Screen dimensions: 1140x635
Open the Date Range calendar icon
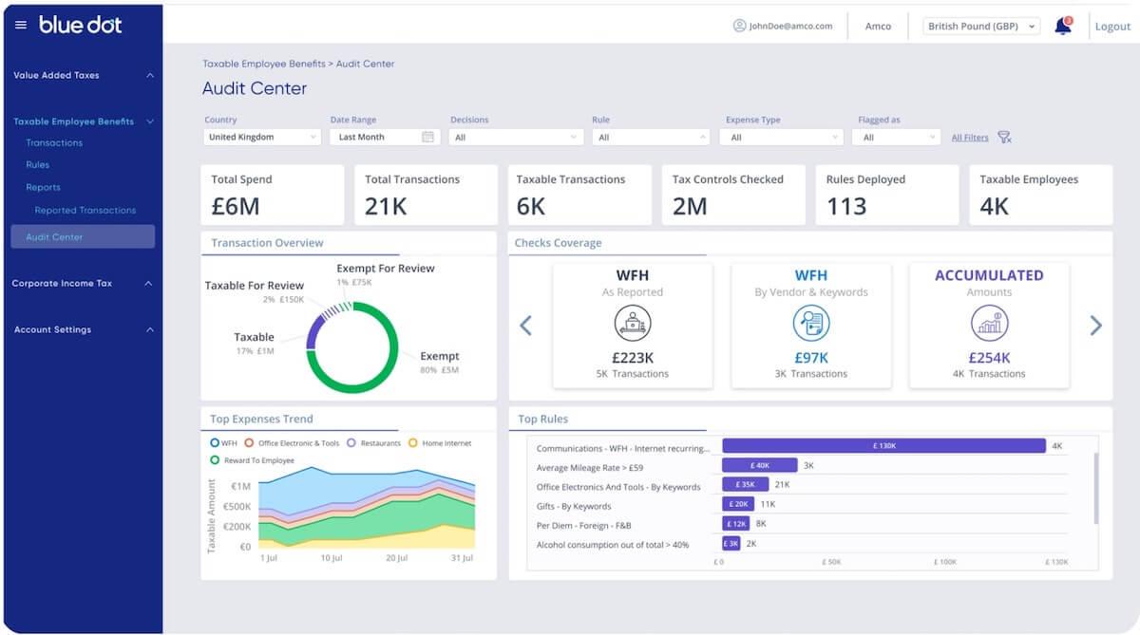(x=427, y=137)
